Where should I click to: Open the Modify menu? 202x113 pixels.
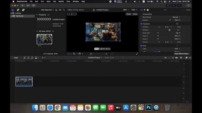click(x=61, y=1)
